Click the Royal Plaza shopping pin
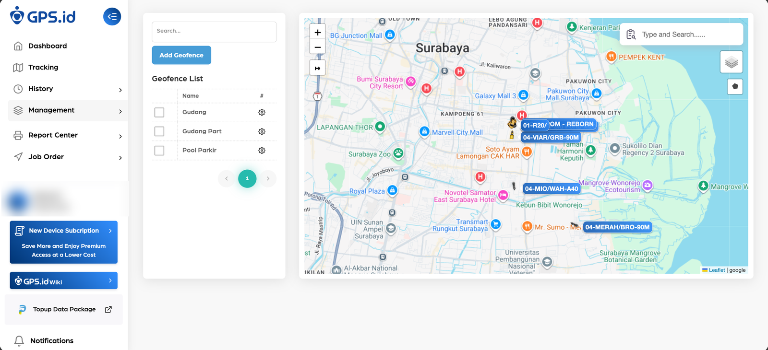Viewport: 768px width, 350px height. click(392, 190)
